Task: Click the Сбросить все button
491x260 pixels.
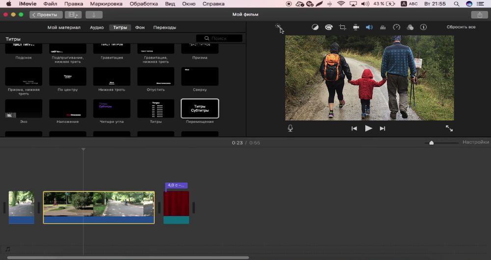Action: point(461,27)
